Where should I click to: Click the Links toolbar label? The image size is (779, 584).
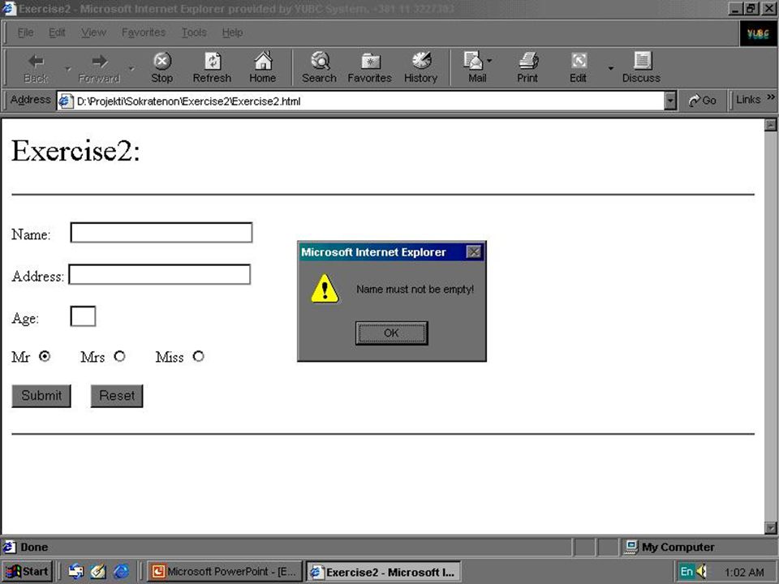click(748, 99)
